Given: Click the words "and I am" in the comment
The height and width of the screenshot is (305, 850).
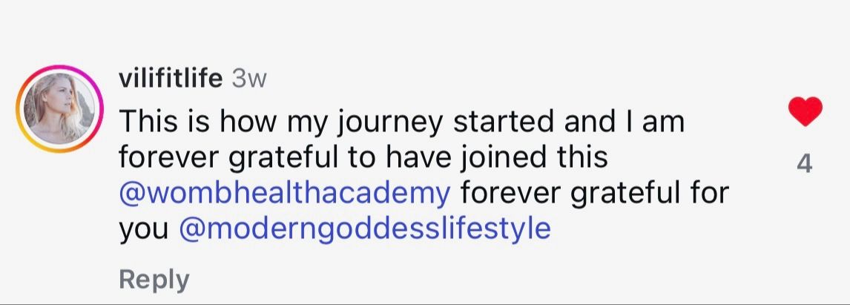Looking at the screenshot, I should [x=625, y=121].
